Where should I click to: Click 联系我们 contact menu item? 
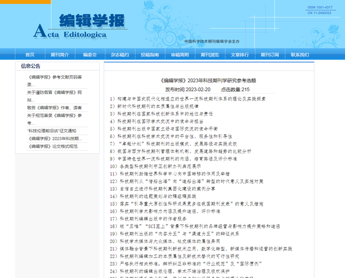[x=300, y=55]
